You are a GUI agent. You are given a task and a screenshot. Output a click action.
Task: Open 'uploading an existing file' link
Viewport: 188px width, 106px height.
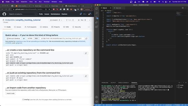click(x=39, y=41)
